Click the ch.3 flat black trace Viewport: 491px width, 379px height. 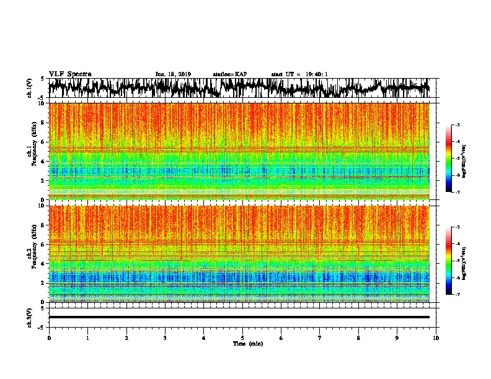click(239, 317)
